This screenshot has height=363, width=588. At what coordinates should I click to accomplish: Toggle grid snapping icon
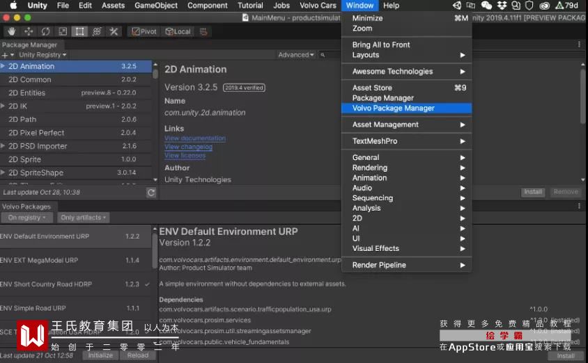click(x=203, y=32)
